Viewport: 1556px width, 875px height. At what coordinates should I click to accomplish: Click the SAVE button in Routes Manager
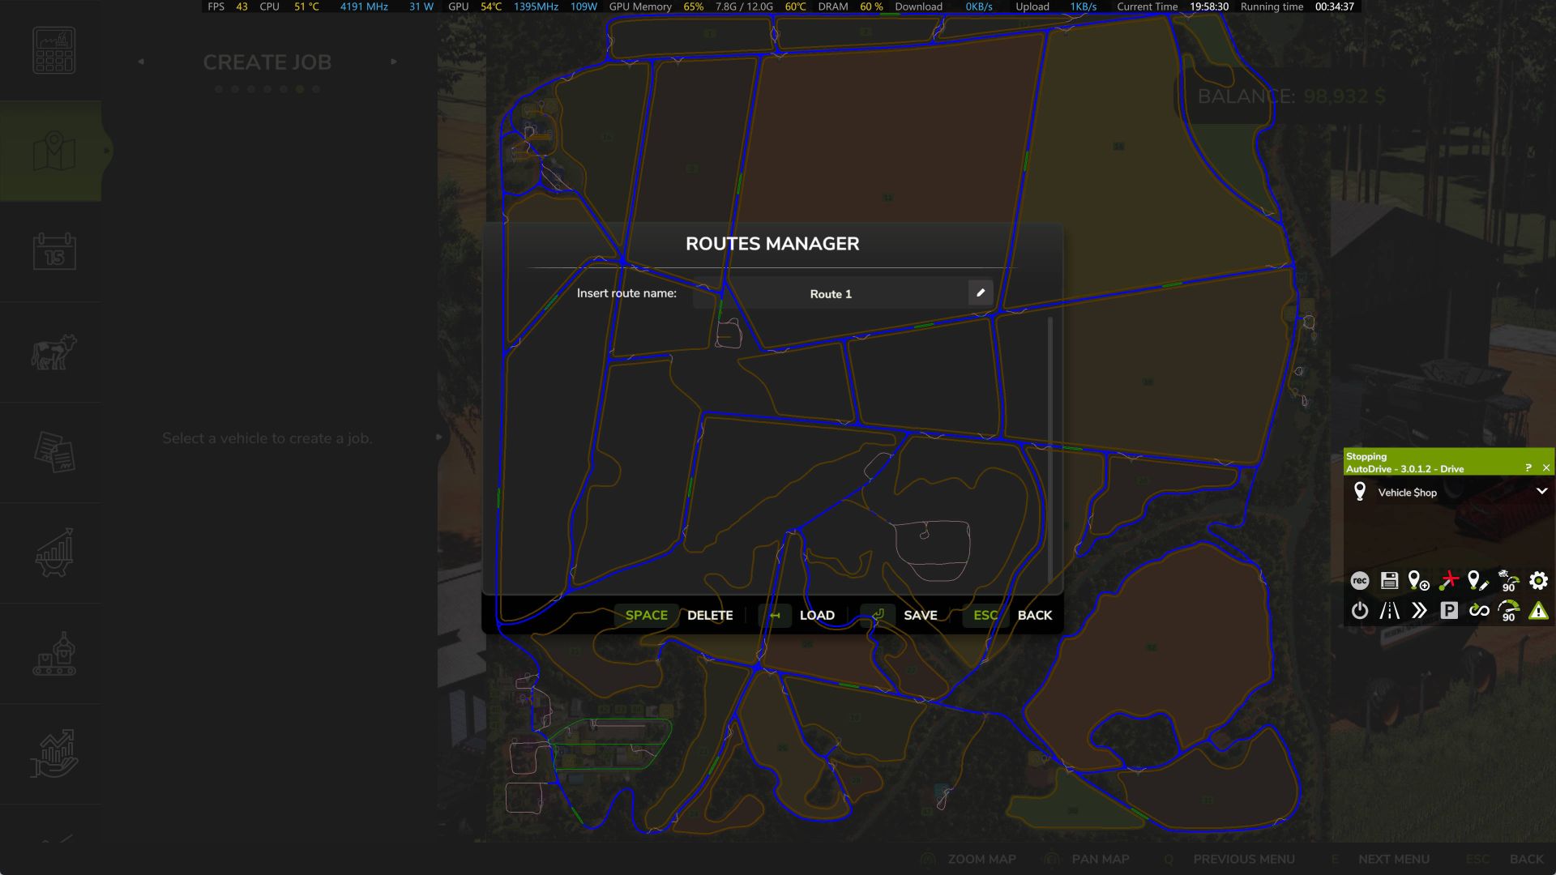click(x=921, y=615)
